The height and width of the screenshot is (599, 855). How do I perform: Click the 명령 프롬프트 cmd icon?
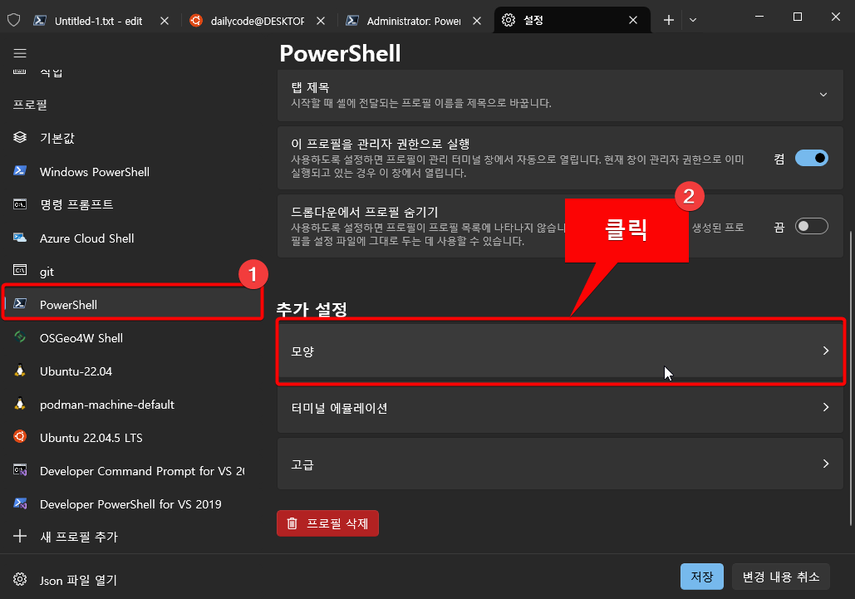point(20,204)
